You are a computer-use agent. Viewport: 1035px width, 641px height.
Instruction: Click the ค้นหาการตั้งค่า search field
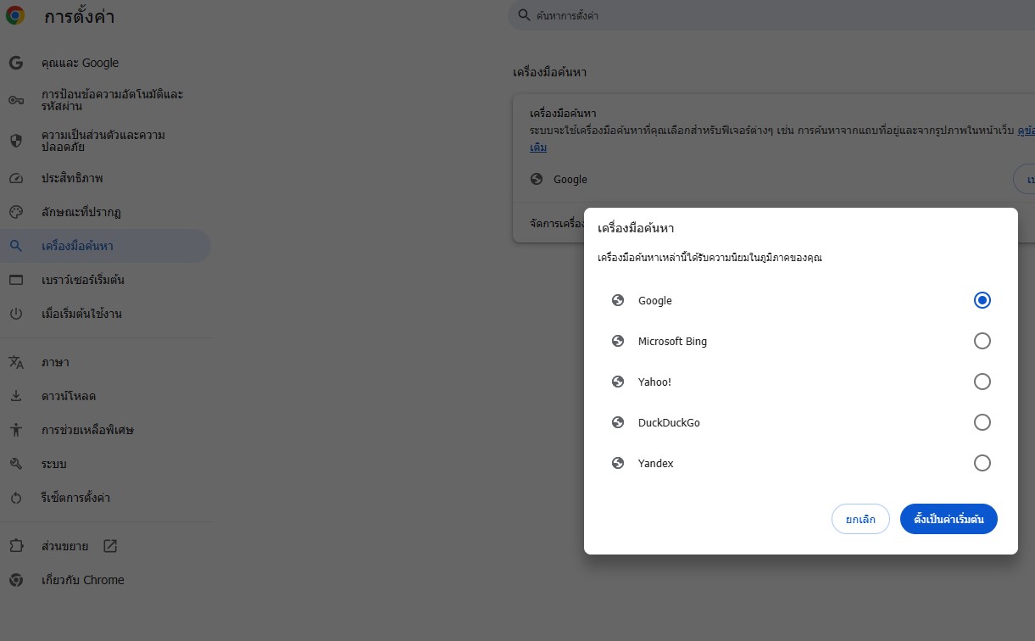coord(771,15)
